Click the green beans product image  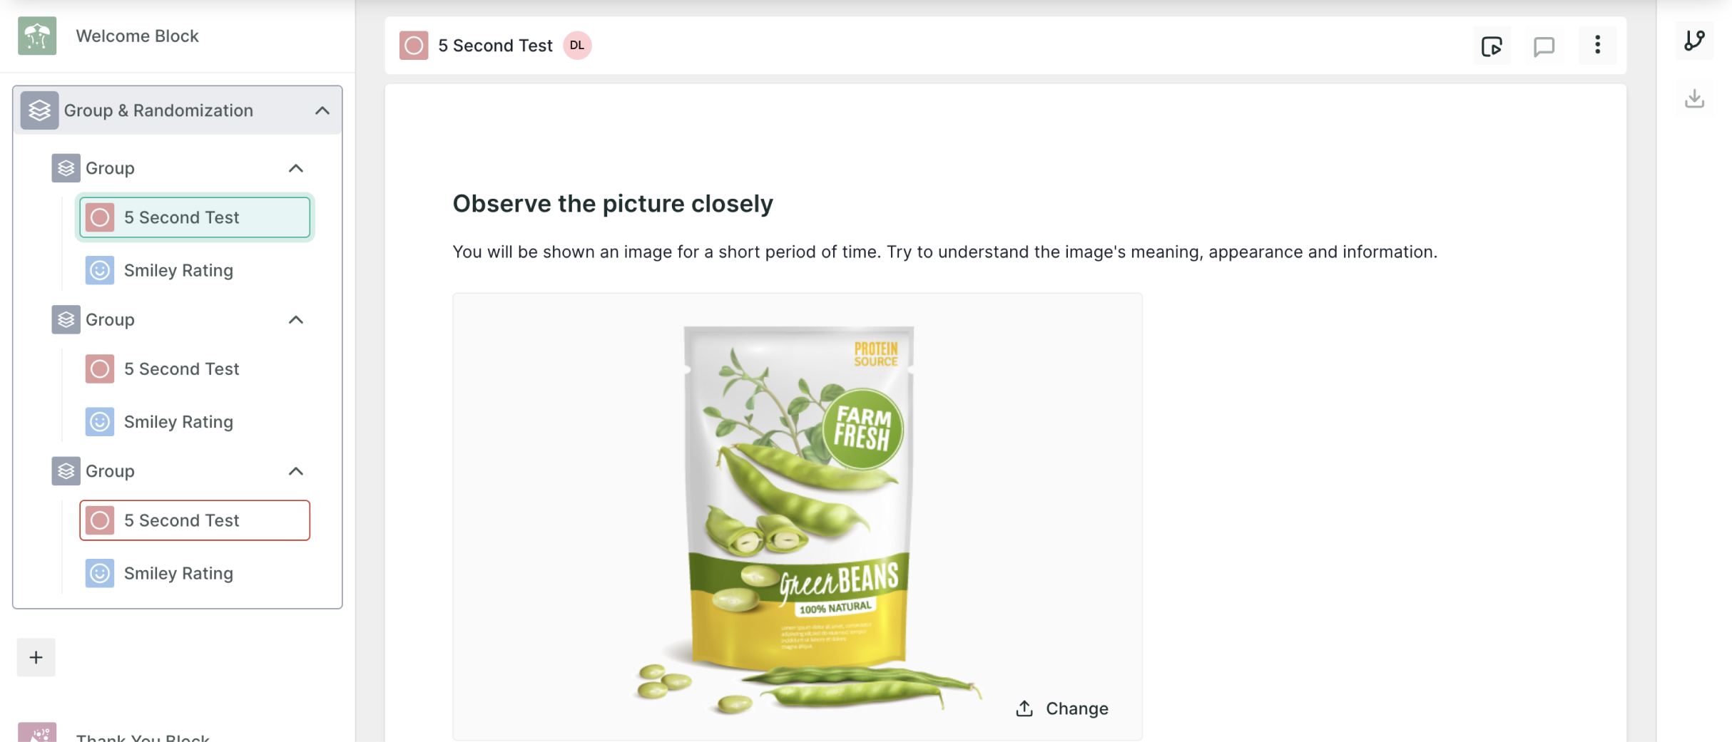coord(798,517)
